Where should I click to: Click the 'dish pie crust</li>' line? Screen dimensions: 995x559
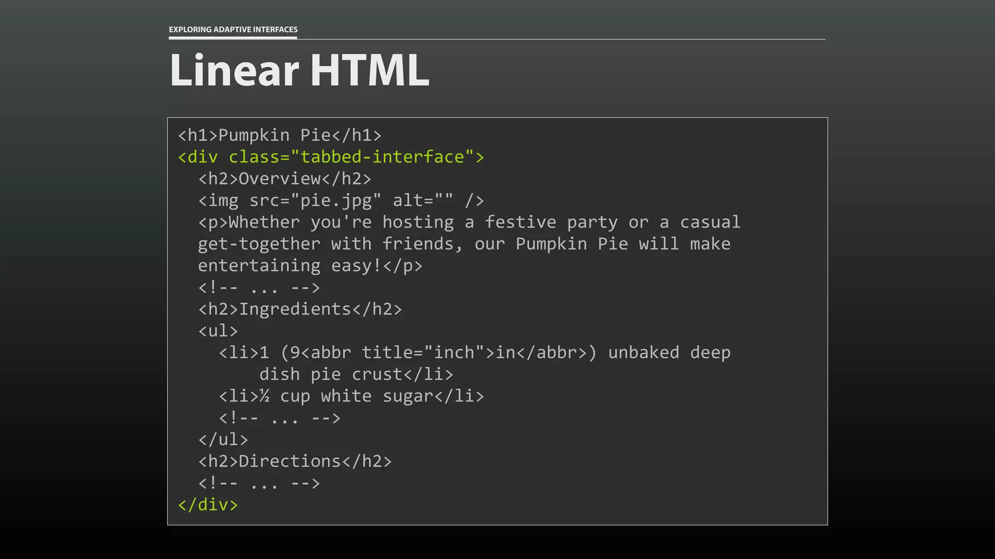(356, 374)
